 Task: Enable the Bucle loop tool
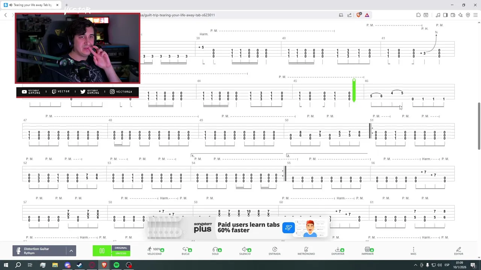(186, 251)
